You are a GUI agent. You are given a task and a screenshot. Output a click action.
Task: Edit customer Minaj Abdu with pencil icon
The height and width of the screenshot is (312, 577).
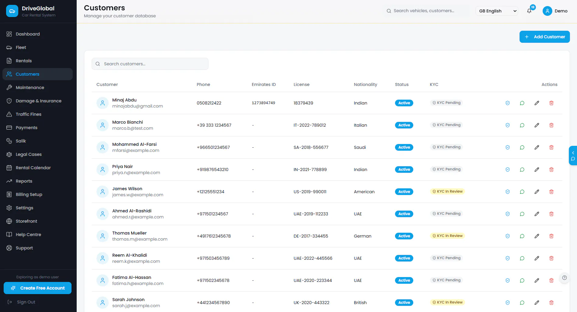tap(537, 103)
